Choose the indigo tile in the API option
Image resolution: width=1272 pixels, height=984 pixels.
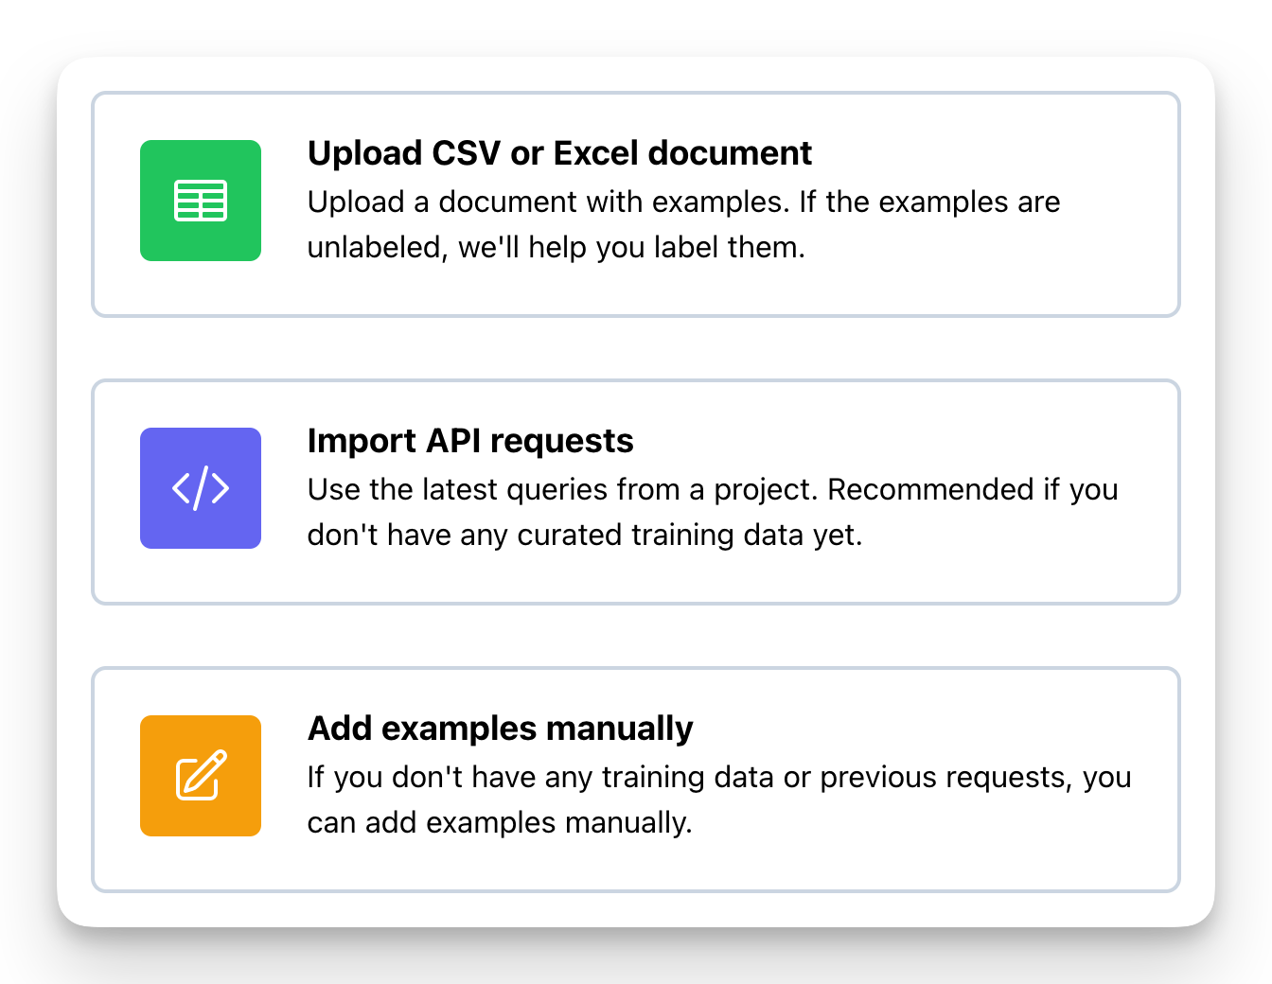click(x=201, y=488)
